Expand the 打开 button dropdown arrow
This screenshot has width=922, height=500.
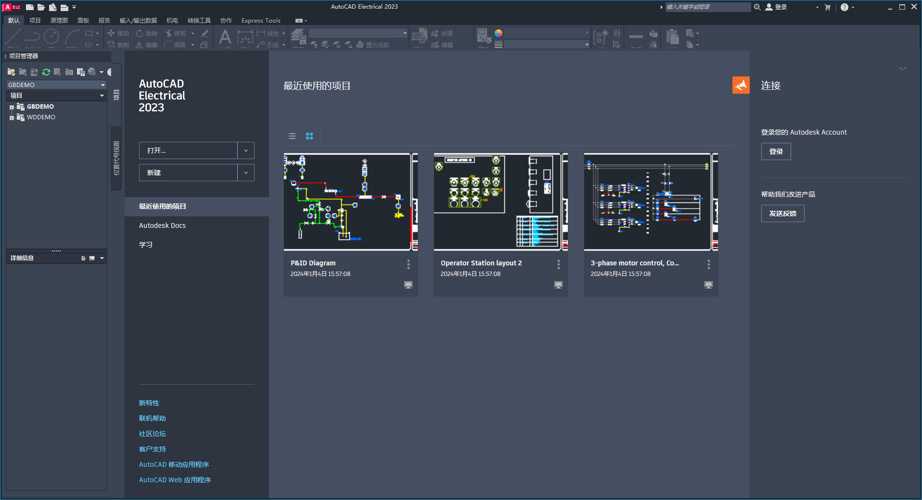pyautogui.click(x=246, y=150)
